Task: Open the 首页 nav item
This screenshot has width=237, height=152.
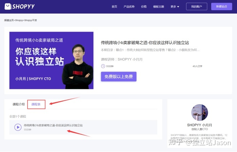Action: coord(114,7)
